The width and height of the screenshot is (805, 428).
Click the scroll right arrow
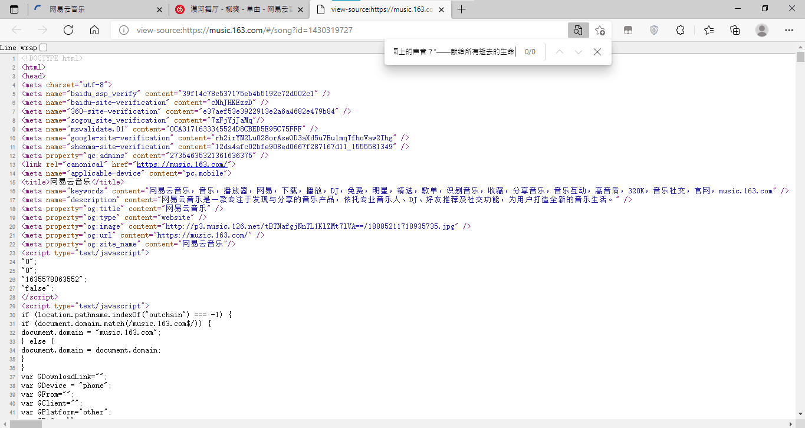[791, 424]
